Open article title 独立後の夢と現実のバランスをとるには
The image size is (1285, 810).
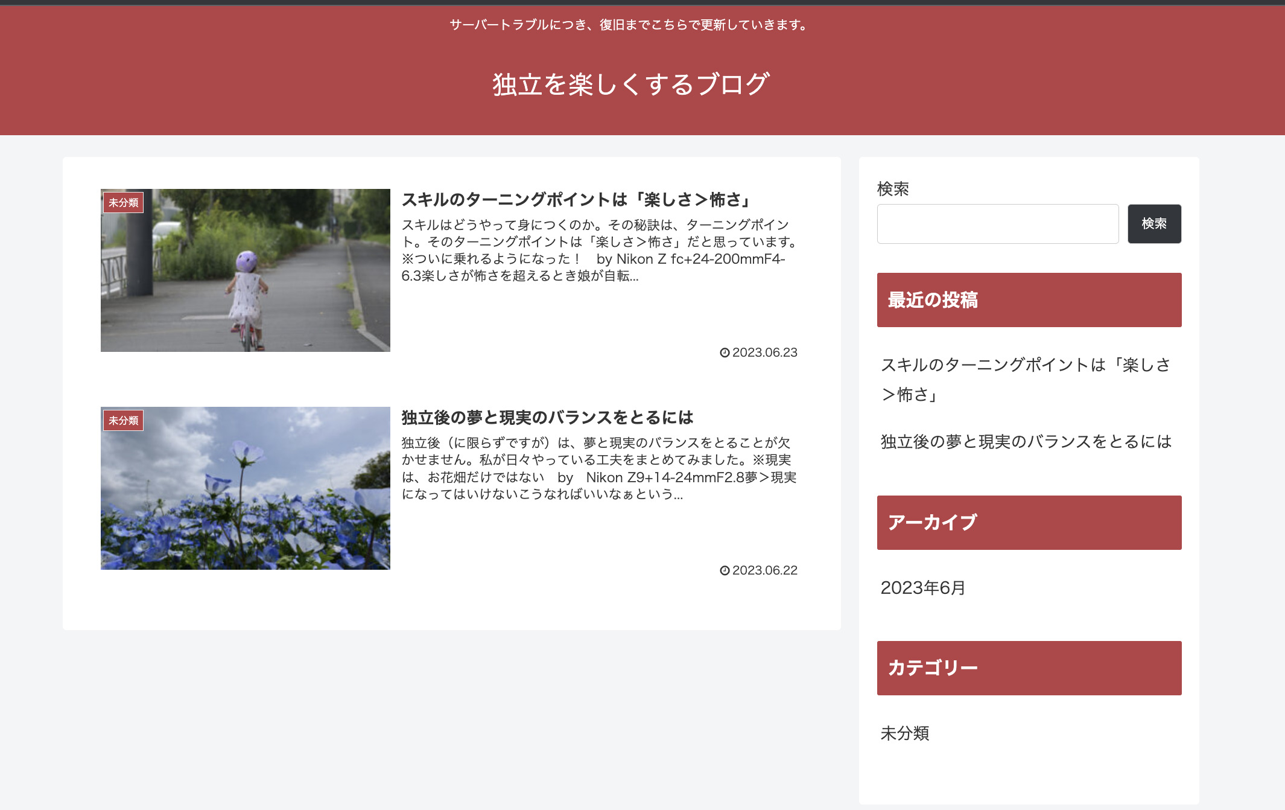[x=547, y=418]
